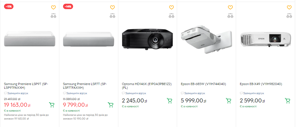296x127 pixels.
Task: Click the Epson EB-685W product image
Action: click(x=206, y=40)
